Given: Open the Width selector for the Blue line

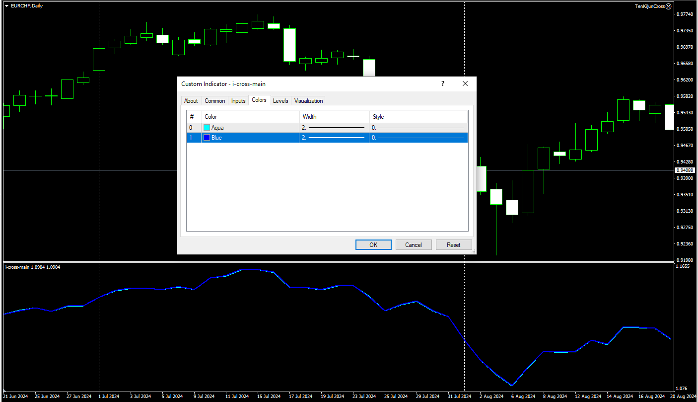Looking at the screenshot, I should click(334, 138).
